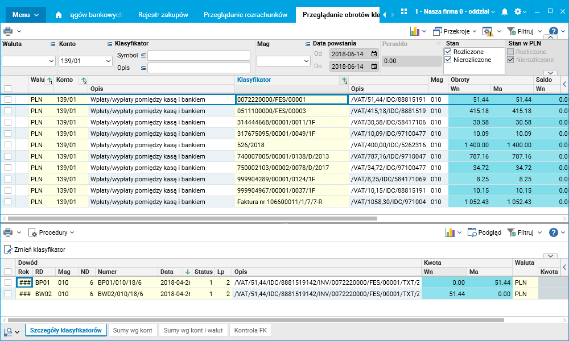The image size is (569, 341).
Task: Open the settings gear icon
Action: pyautogui.click(x=517, y=12)
